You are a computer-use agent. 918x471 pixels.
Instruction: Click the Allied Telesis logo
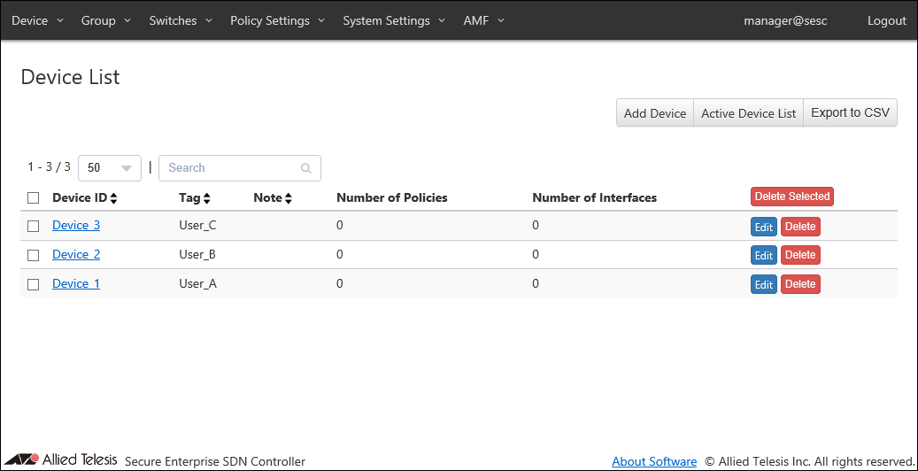[60, 459]
